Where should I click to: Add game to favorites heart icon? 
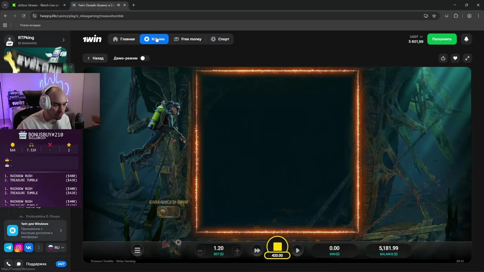tap(455, 58)
